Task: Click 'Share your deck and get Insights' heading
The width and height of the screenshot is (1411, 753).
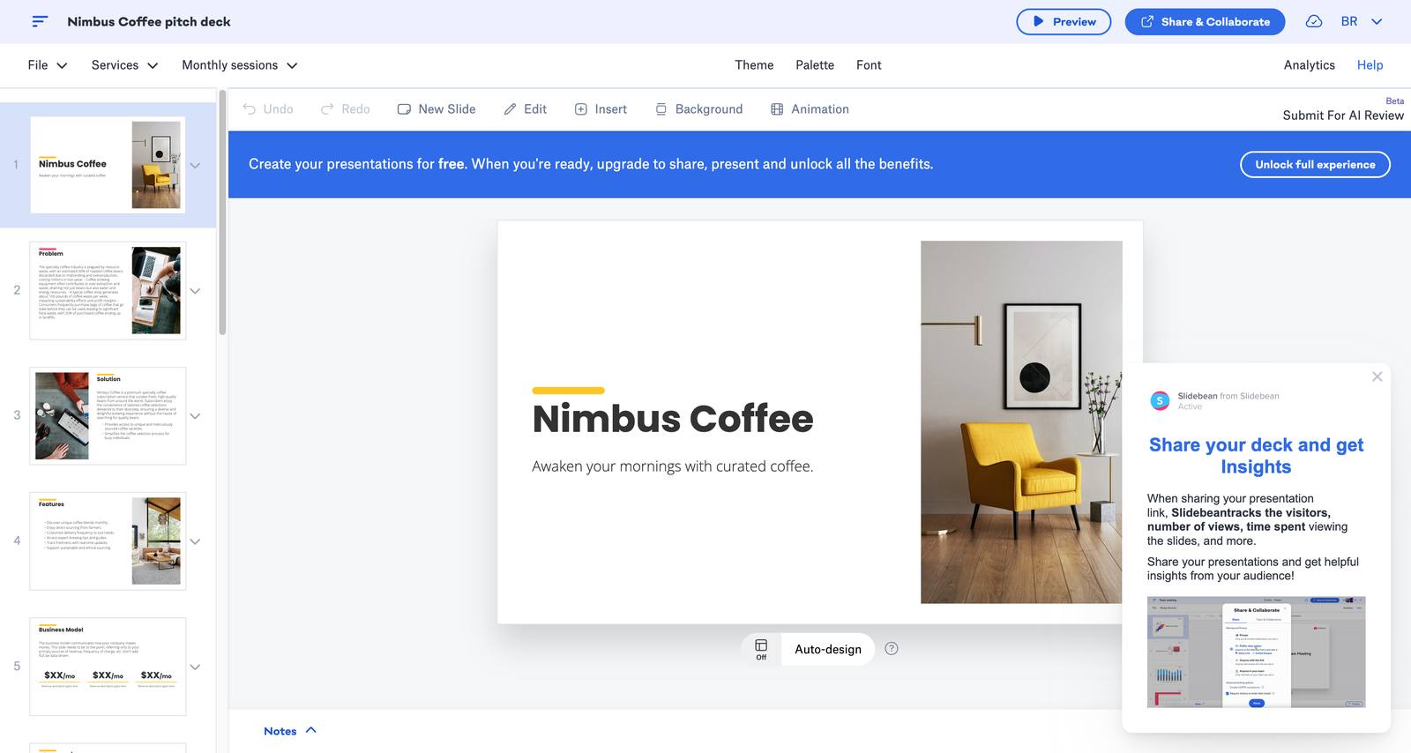Action: click(1256, 456)
